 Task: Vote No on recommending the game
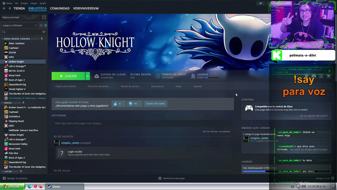point(134,104)
